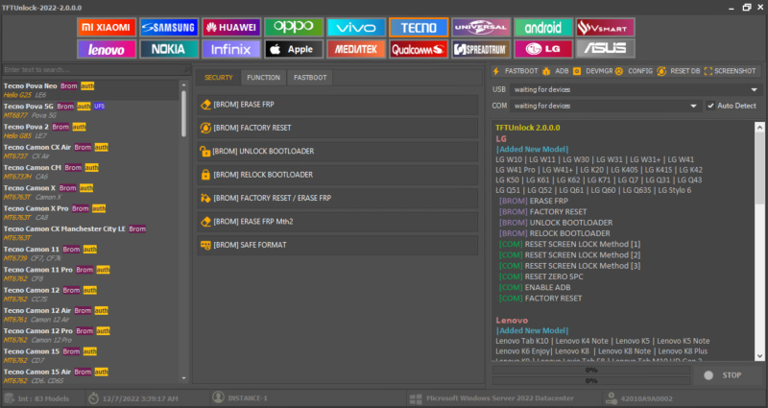This screenshot has height=408, width=768.
Task: Click RESET DB in the toolbar
Action: coord(679,71)
